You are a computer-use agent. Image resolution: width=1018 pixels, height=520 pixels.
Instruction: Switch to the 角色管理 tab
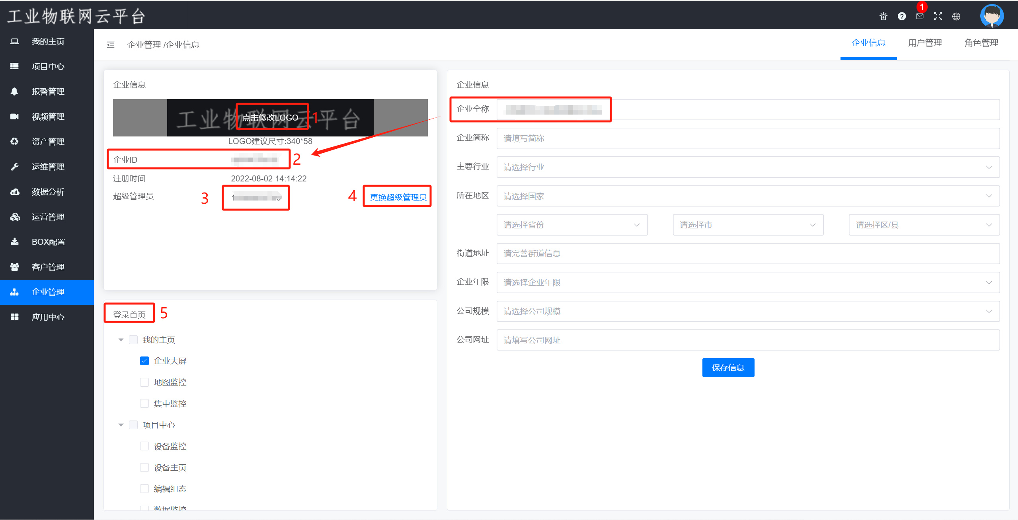[981, 43]
